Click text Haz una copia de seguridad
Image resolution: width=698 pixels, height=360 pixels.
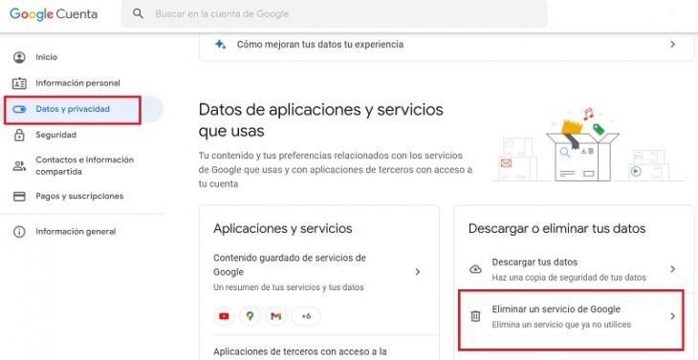(x=569, y=278)
